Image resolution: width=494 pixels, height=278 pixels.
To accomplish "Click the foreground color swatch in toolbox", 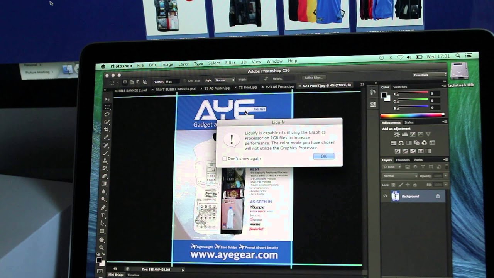I will pyautogui.click(x=99, y=260).
